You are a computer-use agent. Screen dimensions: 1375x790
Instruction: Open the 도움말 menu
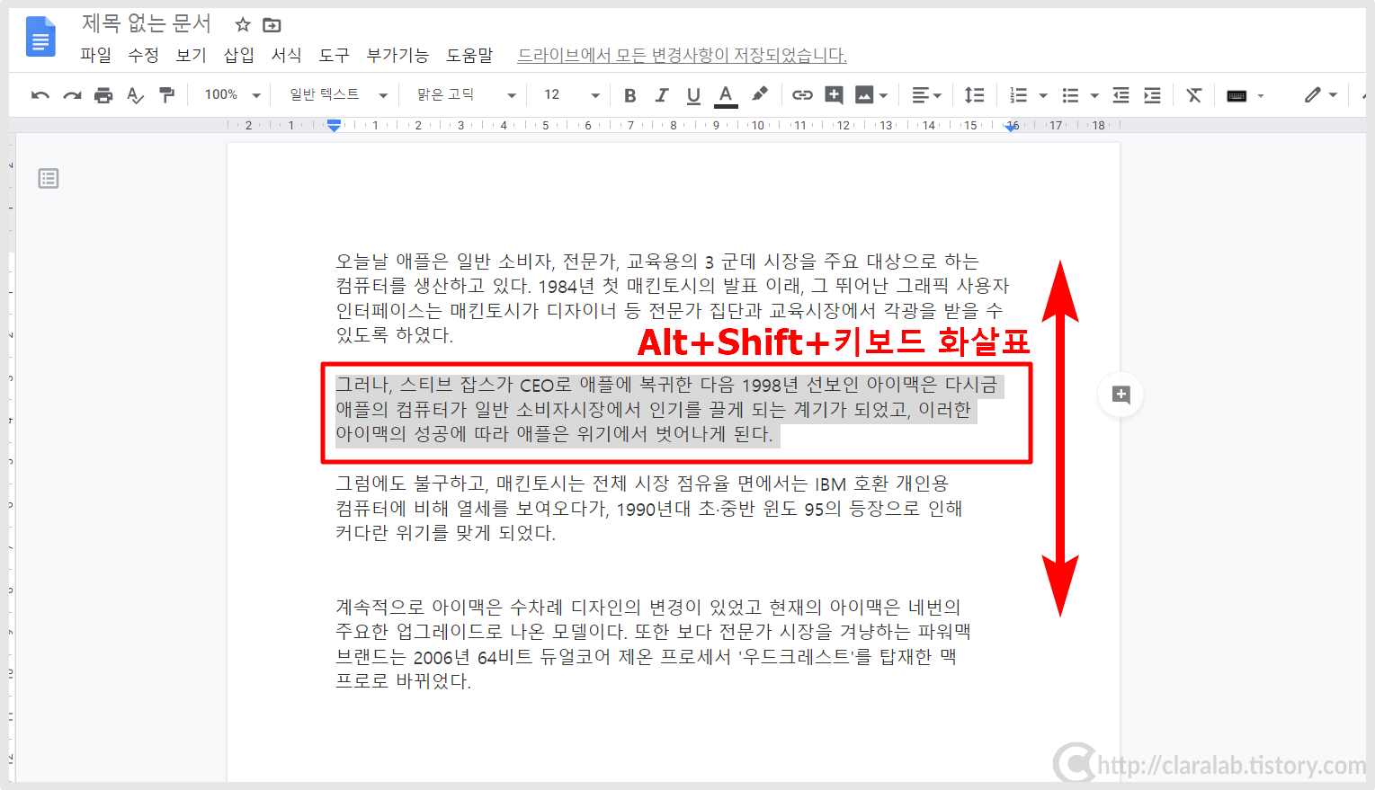point(470,55)
